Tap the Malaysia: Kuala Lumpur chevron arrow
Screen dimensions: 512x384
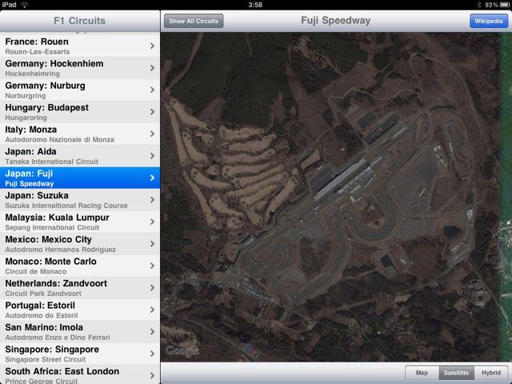153,222
